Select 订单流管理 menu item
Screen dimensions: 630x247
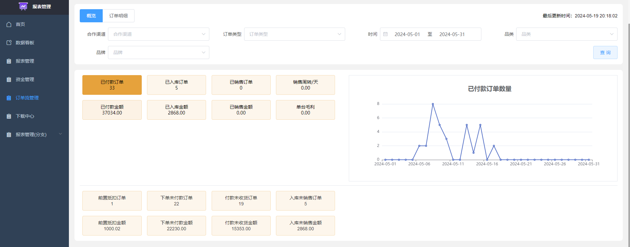click(34, 98)
